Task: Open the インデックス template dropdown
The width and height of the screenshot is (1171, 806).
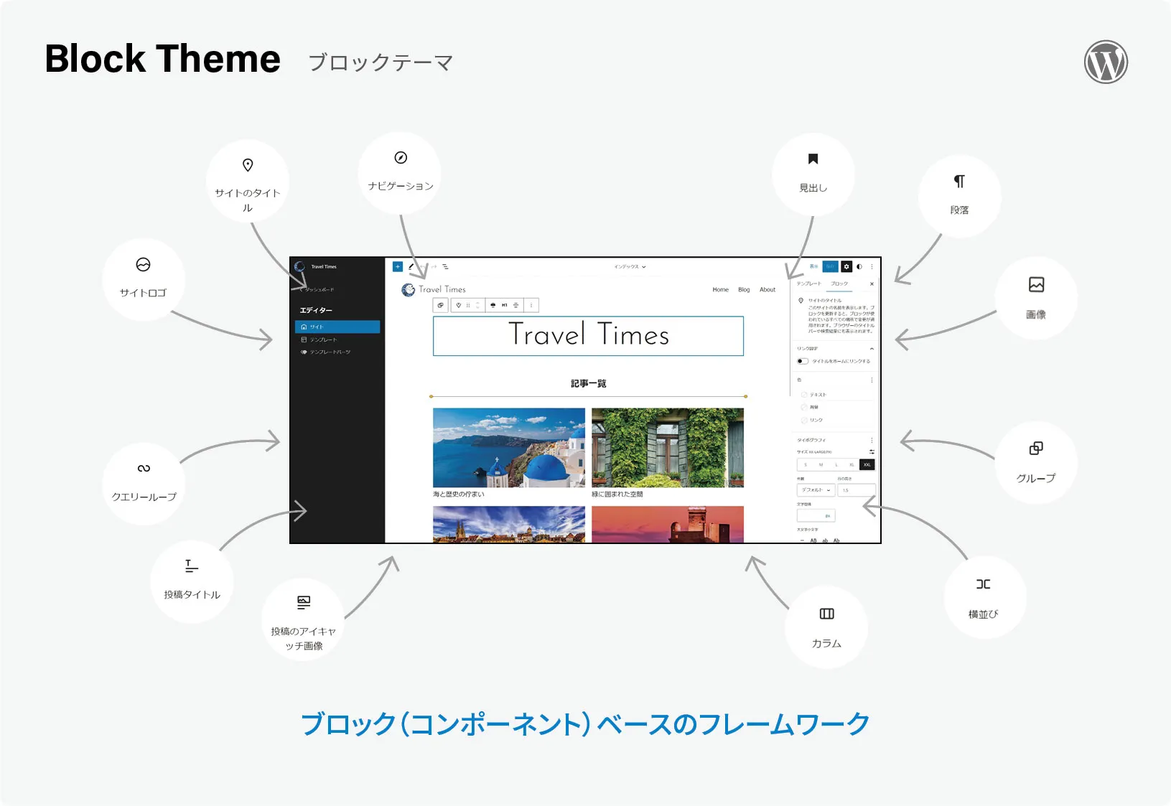Action: [630, 266]
